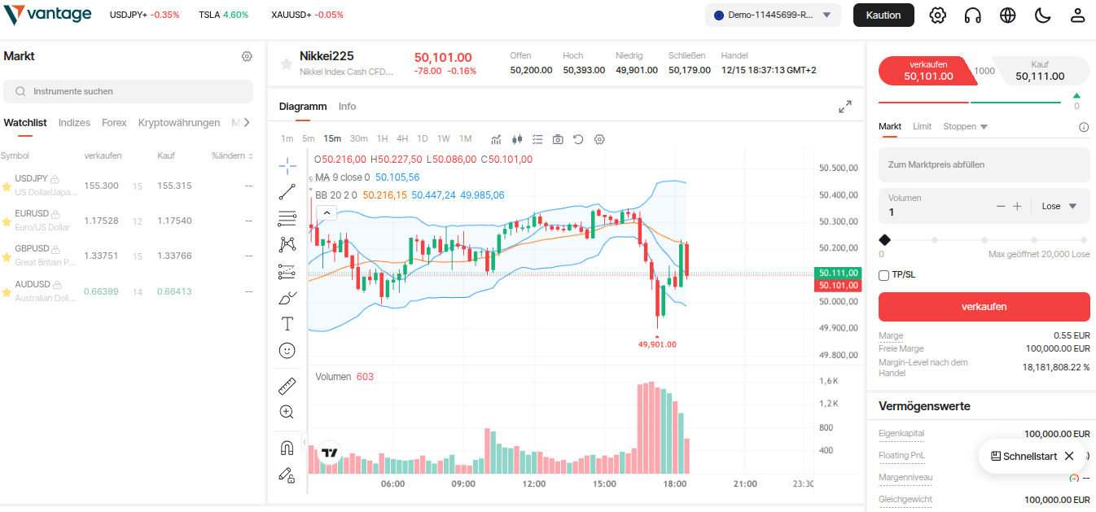Open the Stoppen order type dropdown
Viewport: 1096px width, 512px height.
[966, 126]
